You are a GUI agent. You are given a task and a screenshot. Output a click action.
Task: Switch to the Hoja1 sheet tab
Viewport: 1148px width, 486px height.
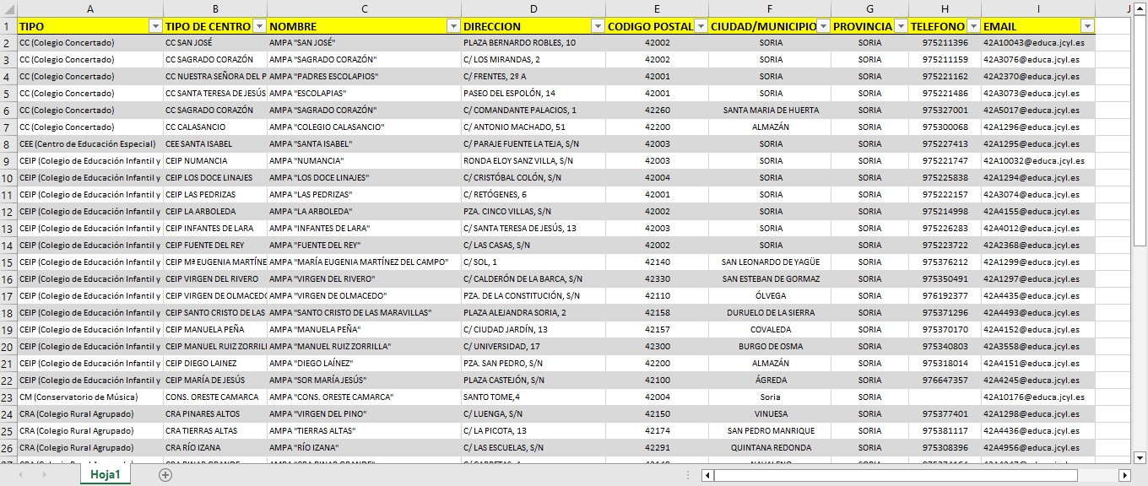coord(106,475)
